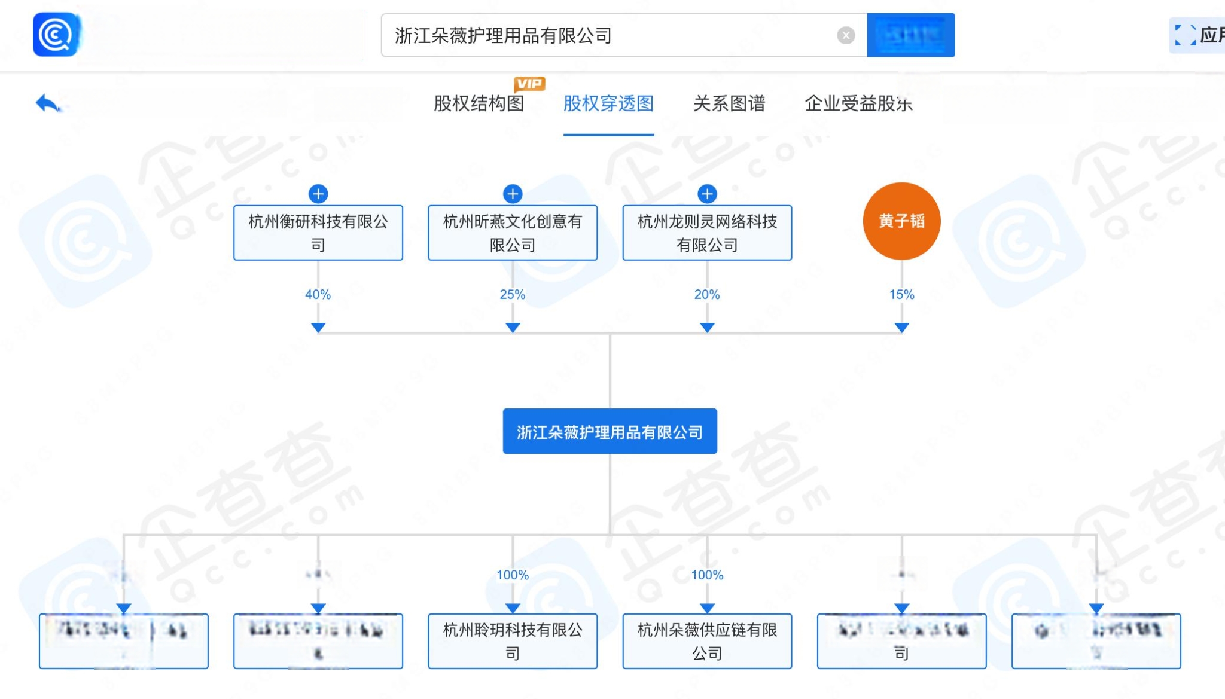Viewport: 1225px width, 699px height.
Task: Open the 关系图谱 tab
Action: [x=729, y=103]
